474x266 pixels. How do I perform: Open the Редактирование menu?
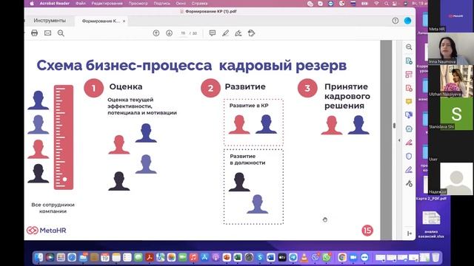coord(107,3)
